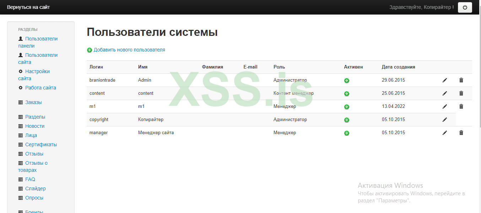Screen dimensions: 481x213
Task: Delete the content user with trash icon
Action: [461, 93]
